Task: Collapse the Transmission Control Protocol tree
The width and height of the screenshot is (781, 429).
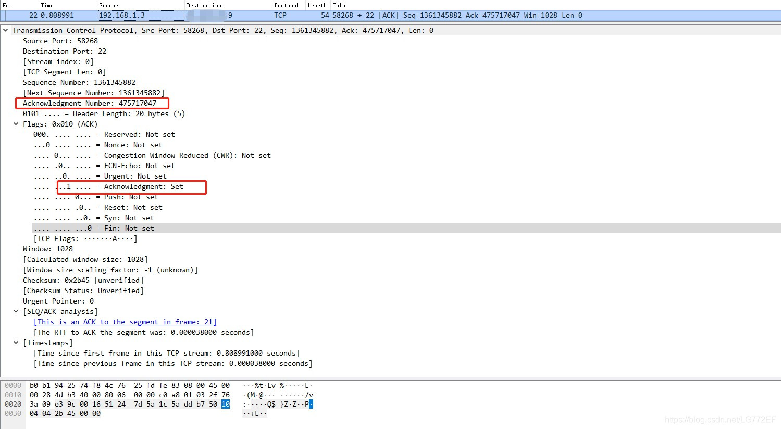Action: [x=6, y=30]
